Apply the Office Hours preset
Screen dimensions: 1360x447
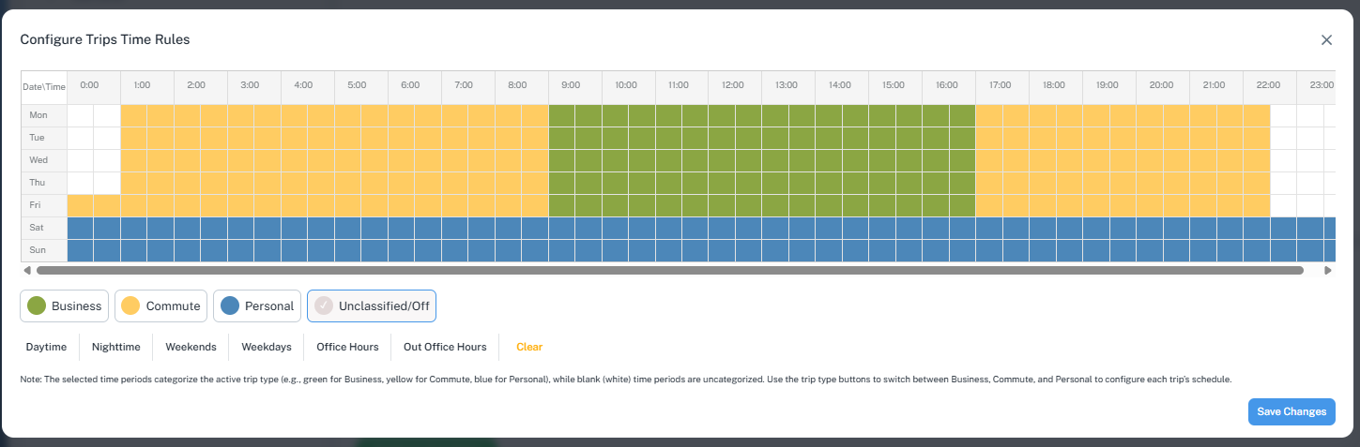click(347, 347)
